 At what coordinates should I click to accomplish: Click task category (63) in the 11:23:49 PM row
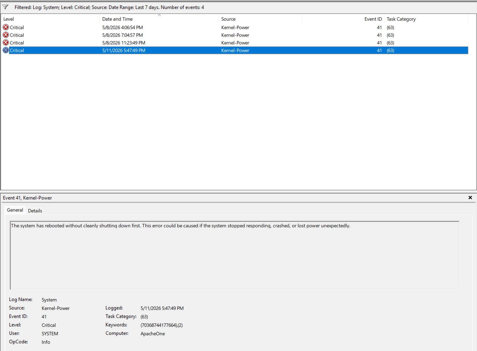click(390, 43)
